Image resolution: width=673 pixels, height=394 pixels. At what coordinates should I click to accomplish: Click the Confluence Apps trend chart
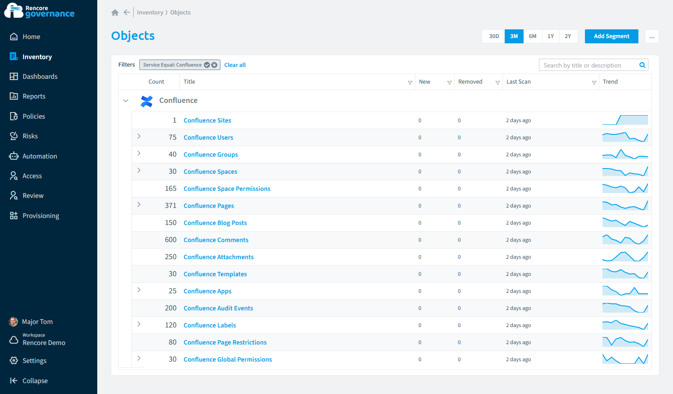click(x=625, y=291)
